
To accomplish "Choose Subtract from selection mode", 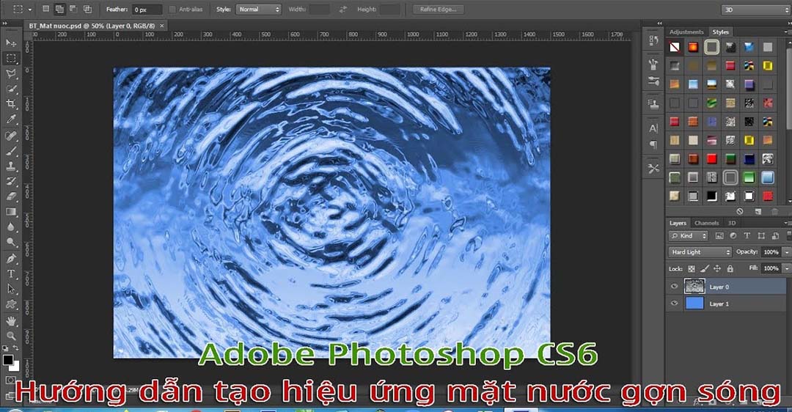I will [x=73, y=9].
